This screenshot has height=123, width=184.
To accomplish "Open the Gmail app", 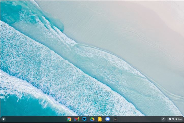I will [77, 119].
